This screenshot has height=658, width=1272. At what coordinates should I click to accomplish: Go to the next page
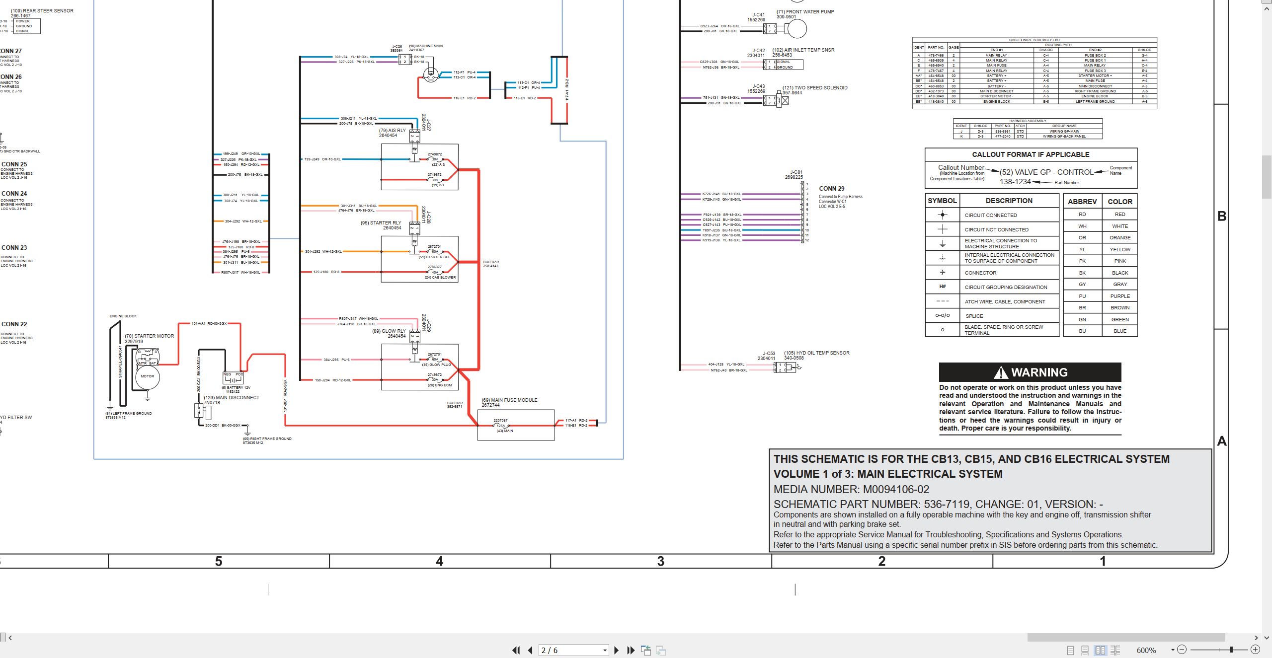[x=616, y=650]
